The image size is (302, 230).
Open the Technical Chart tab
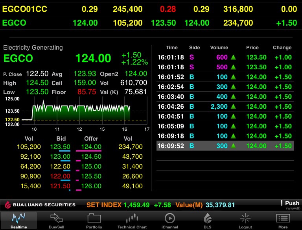pos(132,221)
